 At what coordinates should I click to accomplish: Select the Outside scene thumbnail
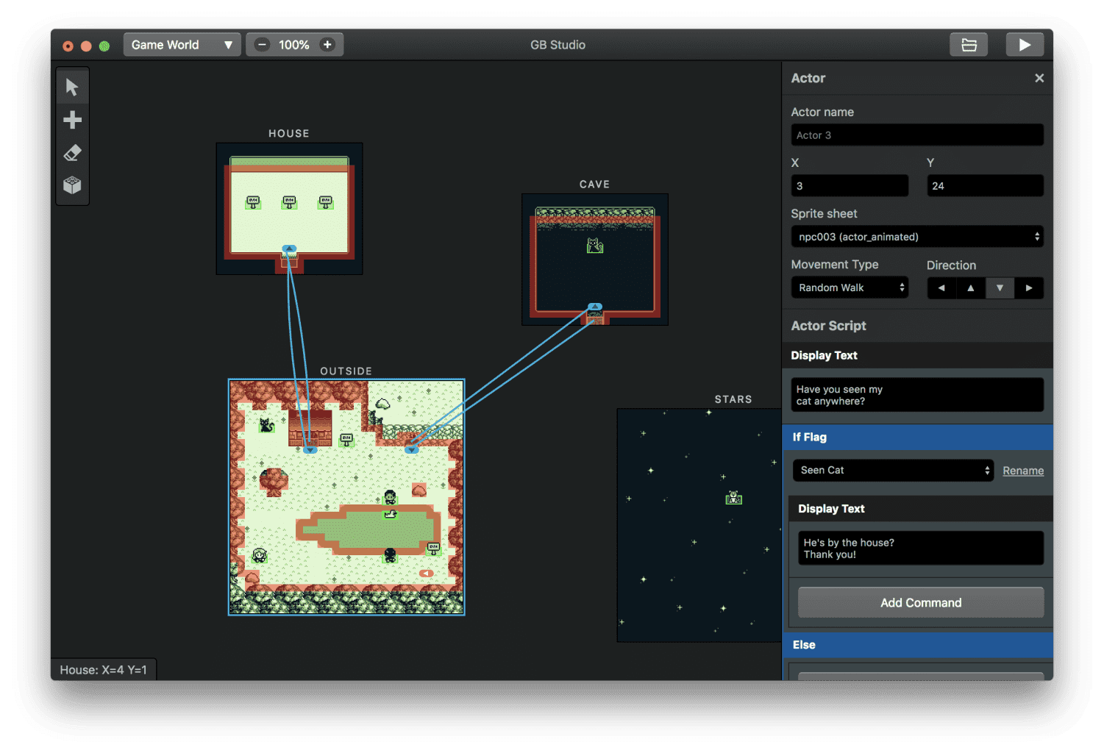[x=346, y=497]
